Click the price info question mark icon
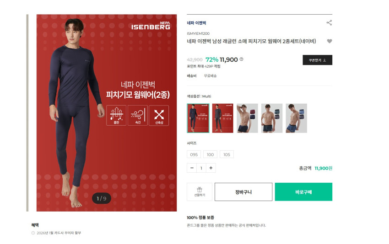The height and width of the screenshot is (244, 389). click(241, 59)
